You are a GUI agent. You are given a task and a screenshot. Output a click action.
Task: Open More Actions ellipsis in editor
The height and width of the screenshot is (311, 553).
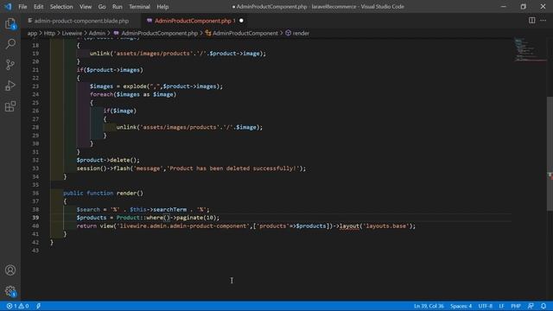(x=543, y=21)
